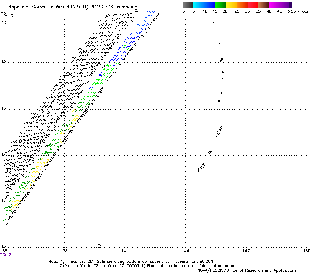The image size is (310, 273).
Task: Click the orange 25-30 knots color band
Action: [x=242, y=5]
